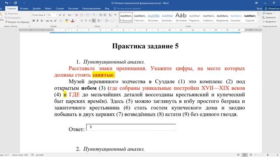Apply yellow text highlight color
280x157 pixels.
pyautogui.click(x=66, y=21)
